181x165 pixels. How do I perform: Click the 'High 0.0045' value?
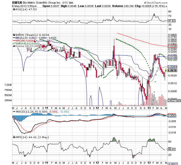(x=69, y=6)
